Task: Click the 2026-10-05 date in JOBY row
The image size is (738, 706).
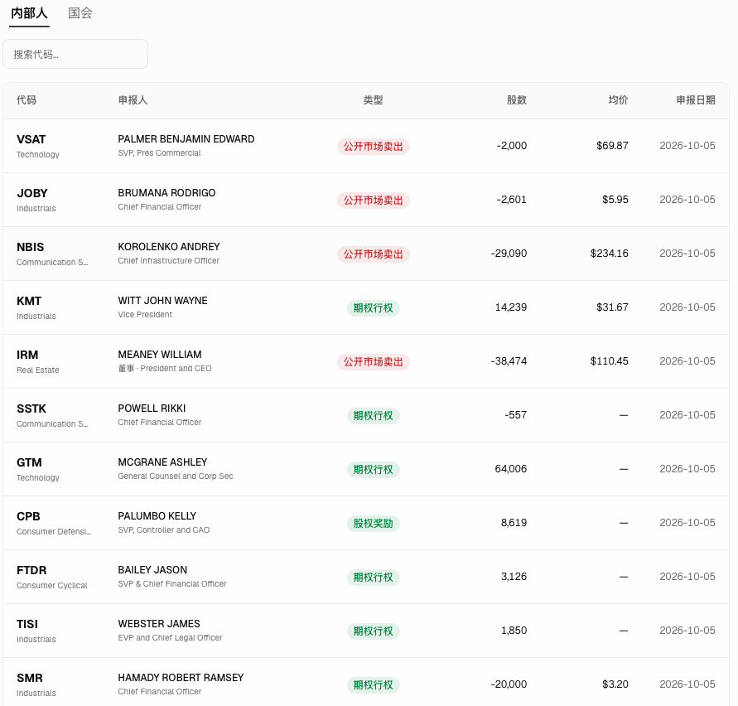Action: point(687,200)
